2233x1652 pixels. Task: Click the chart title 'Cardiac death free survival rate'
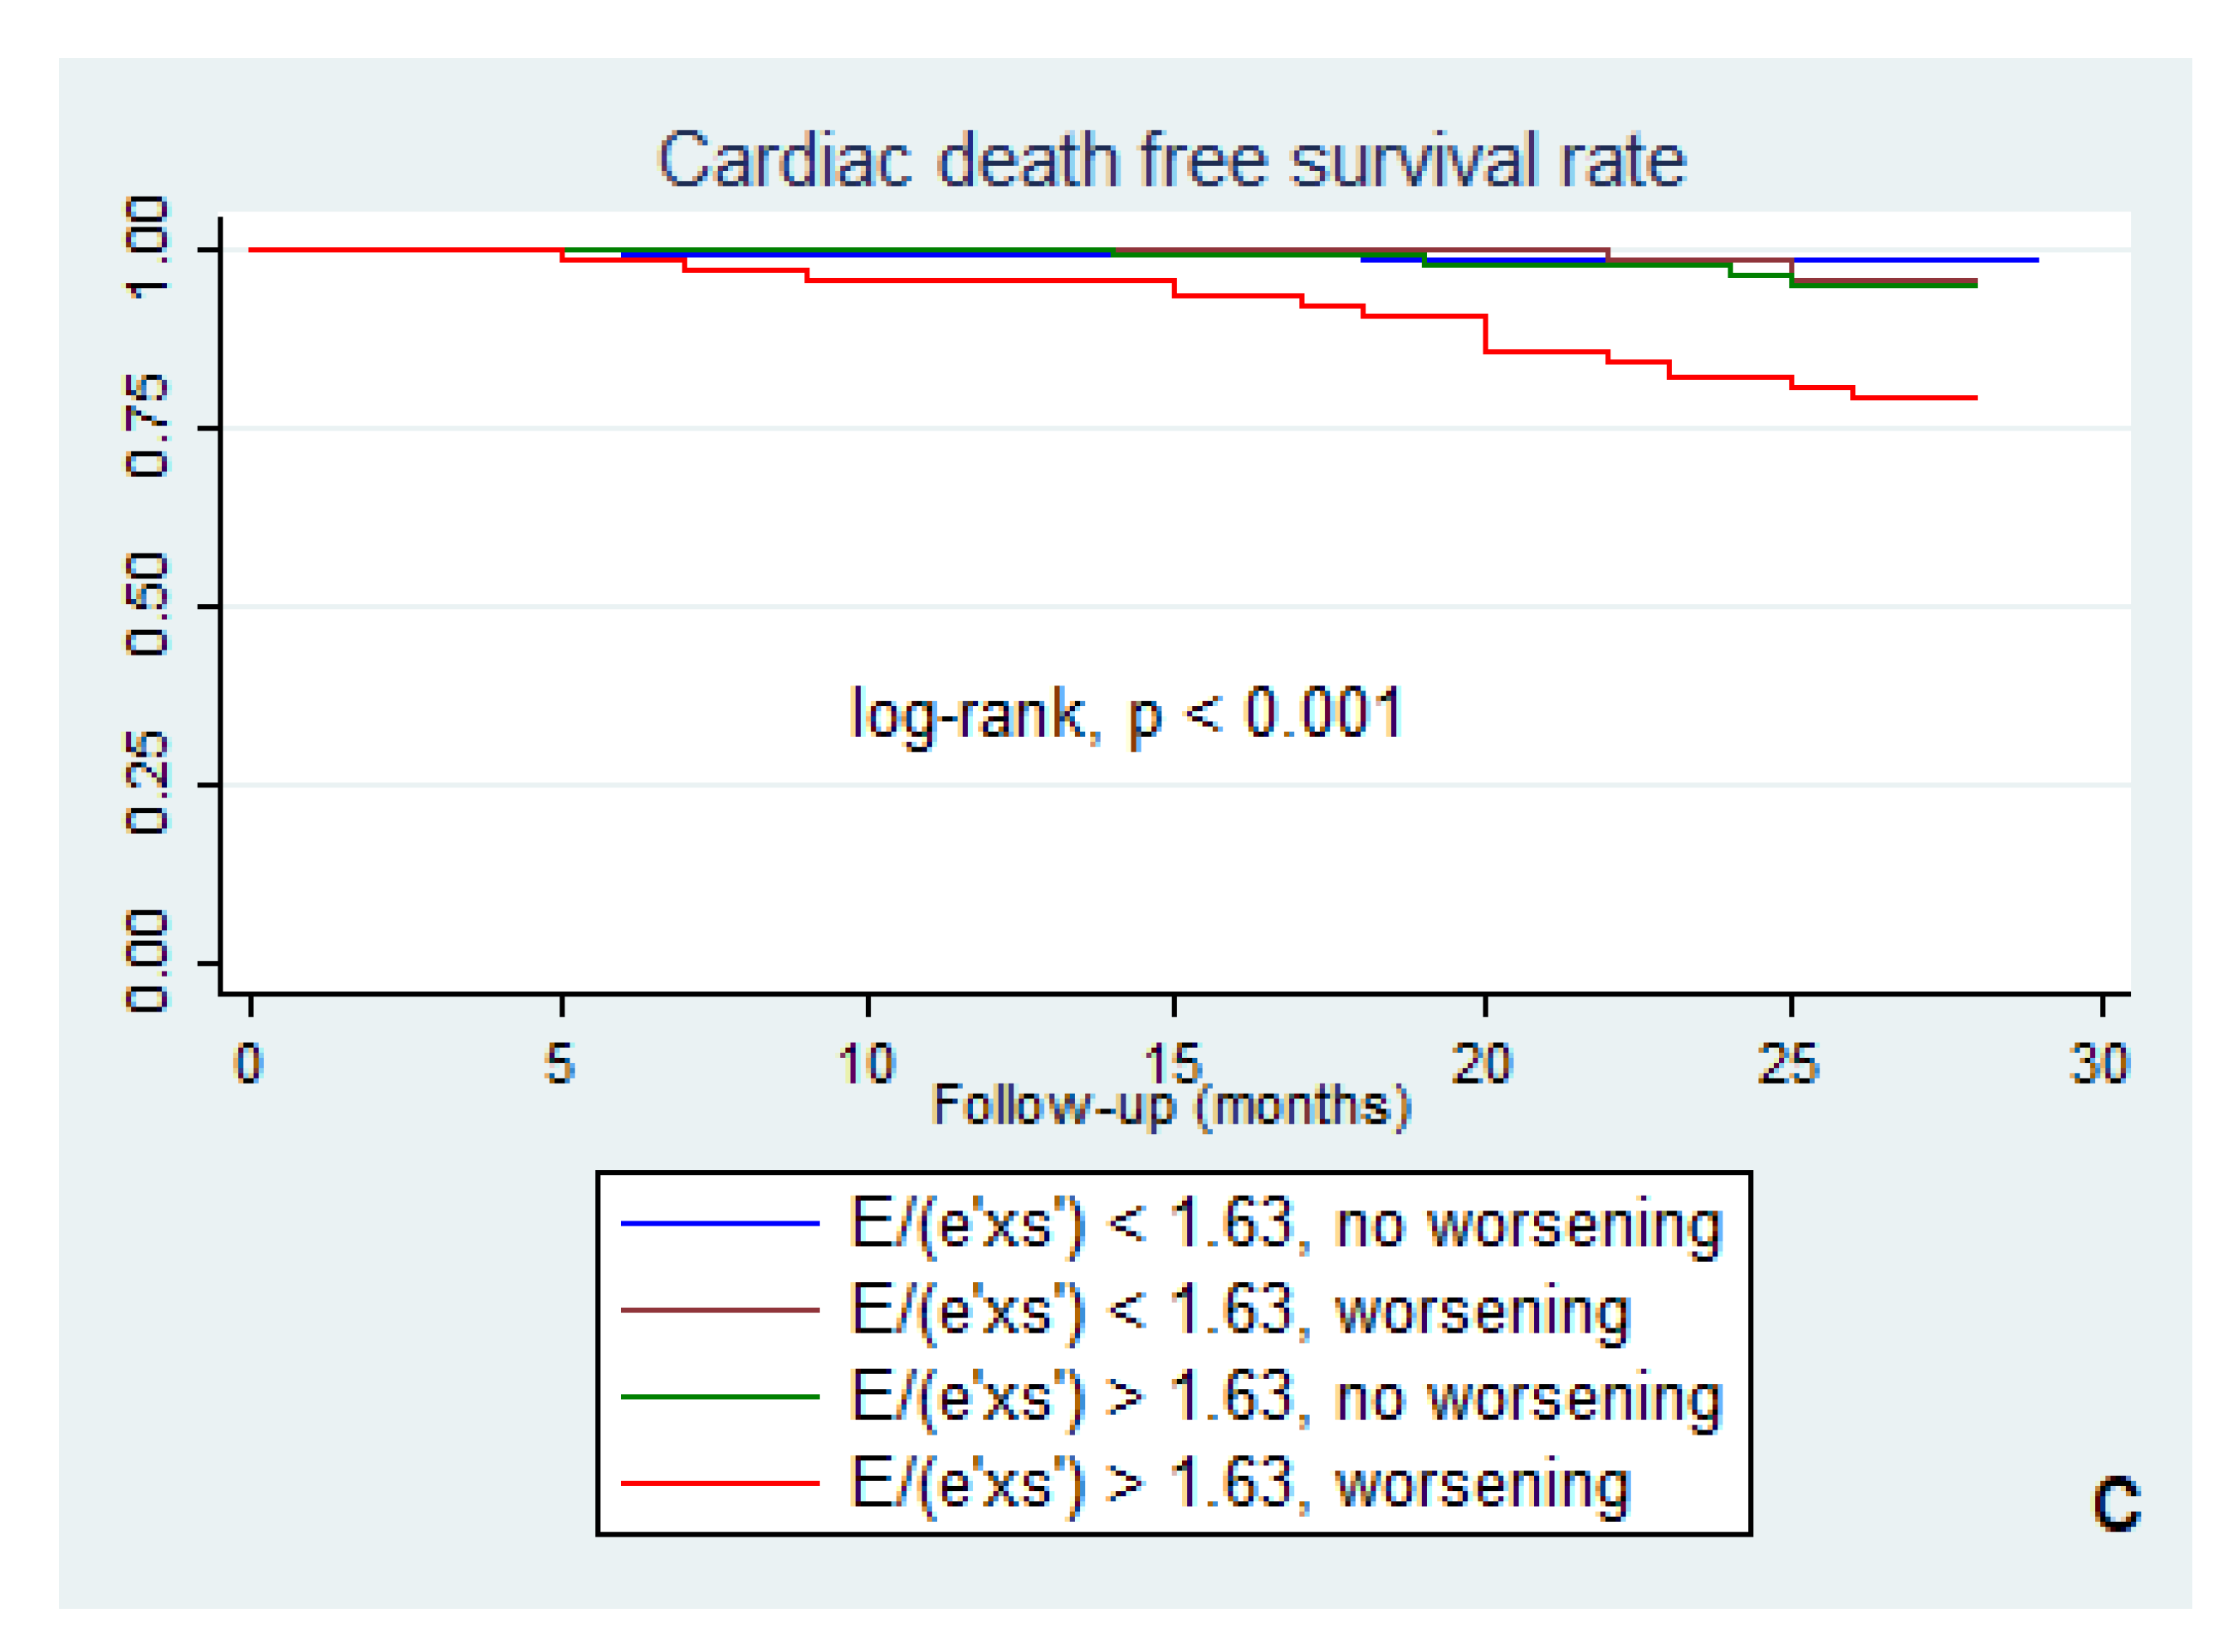1171,160
